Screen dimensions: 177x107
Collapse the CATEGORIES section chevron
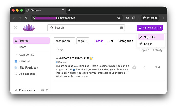(16, 55)
